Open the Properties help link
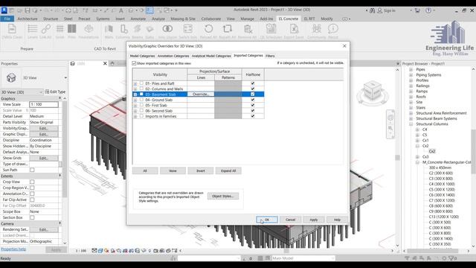 [13, 249]
